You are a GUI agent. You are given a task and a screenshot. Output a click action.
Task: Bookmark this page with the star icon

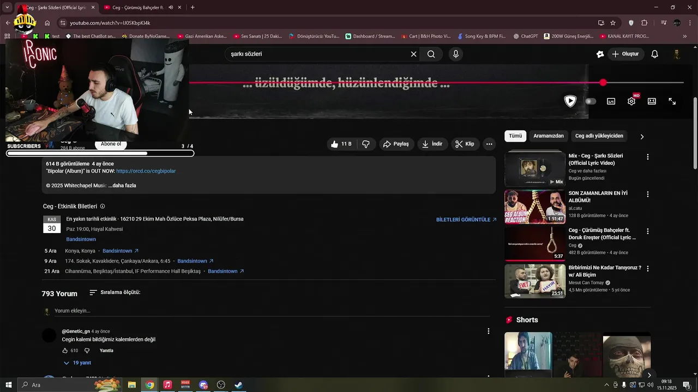613,23
